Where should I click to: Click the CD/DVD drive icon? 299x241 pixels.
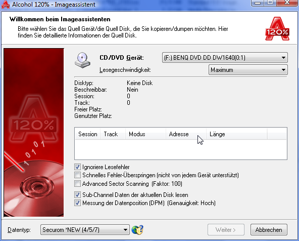click(x=82, y=60)
